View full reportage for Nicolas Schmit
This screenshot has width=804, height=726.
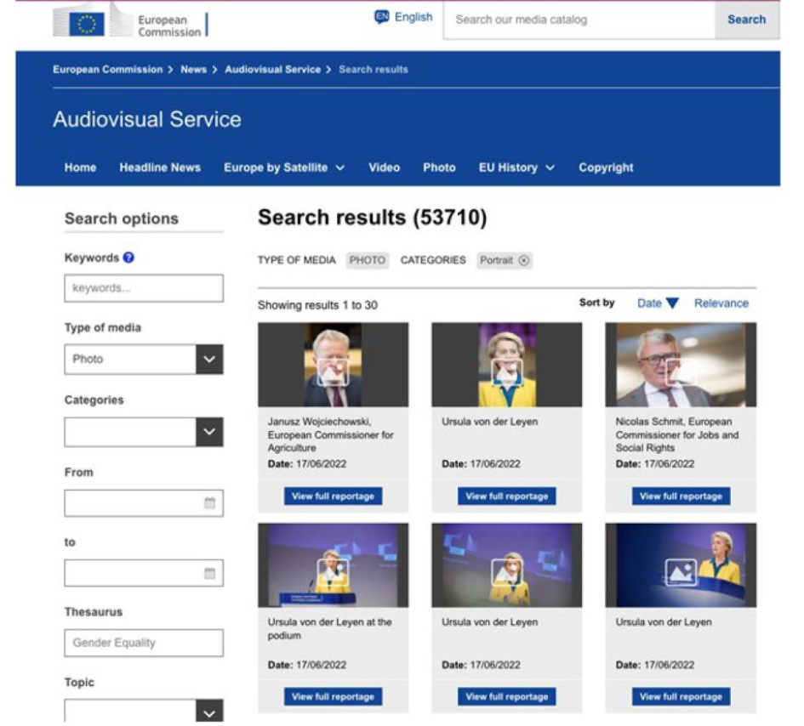681,496
